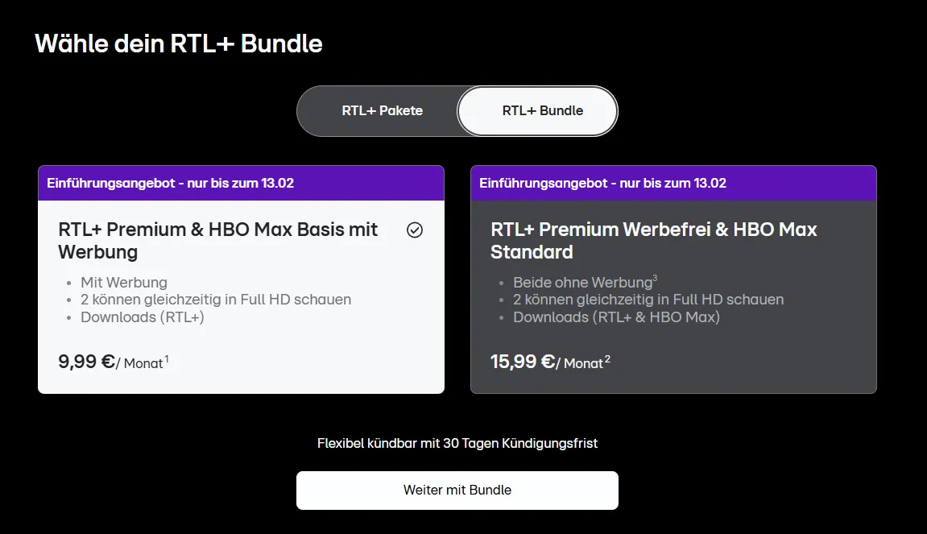This screenshot has height=534, width=927.
Task: Click the Weiter mit Bundle button
Action: point(457,490)
